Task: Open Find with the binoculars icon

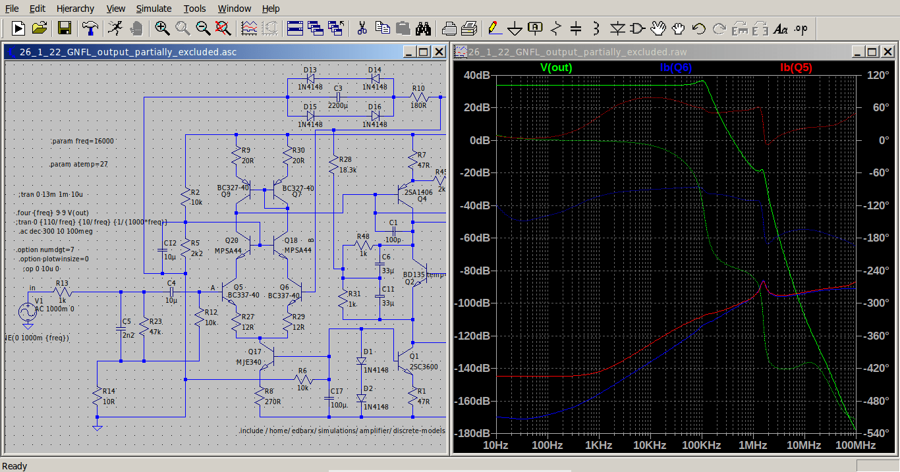Action: click(424, 28)
